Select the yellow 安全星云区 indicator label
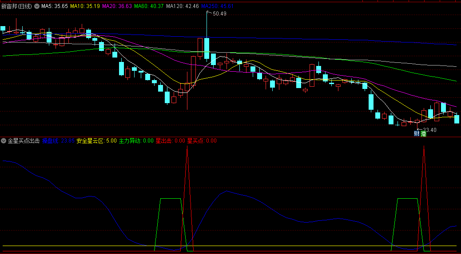The image size is (461, 254). 96,141
